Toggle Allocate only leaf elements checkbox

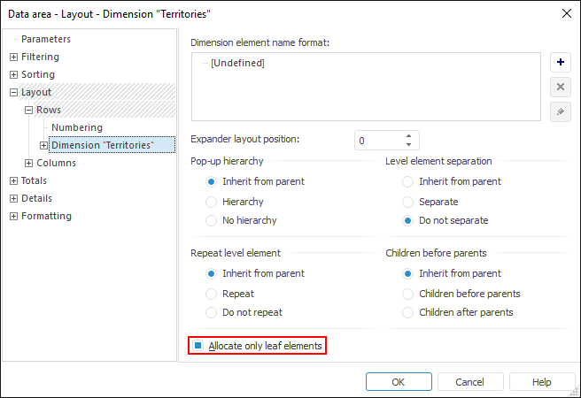(199, 346)
